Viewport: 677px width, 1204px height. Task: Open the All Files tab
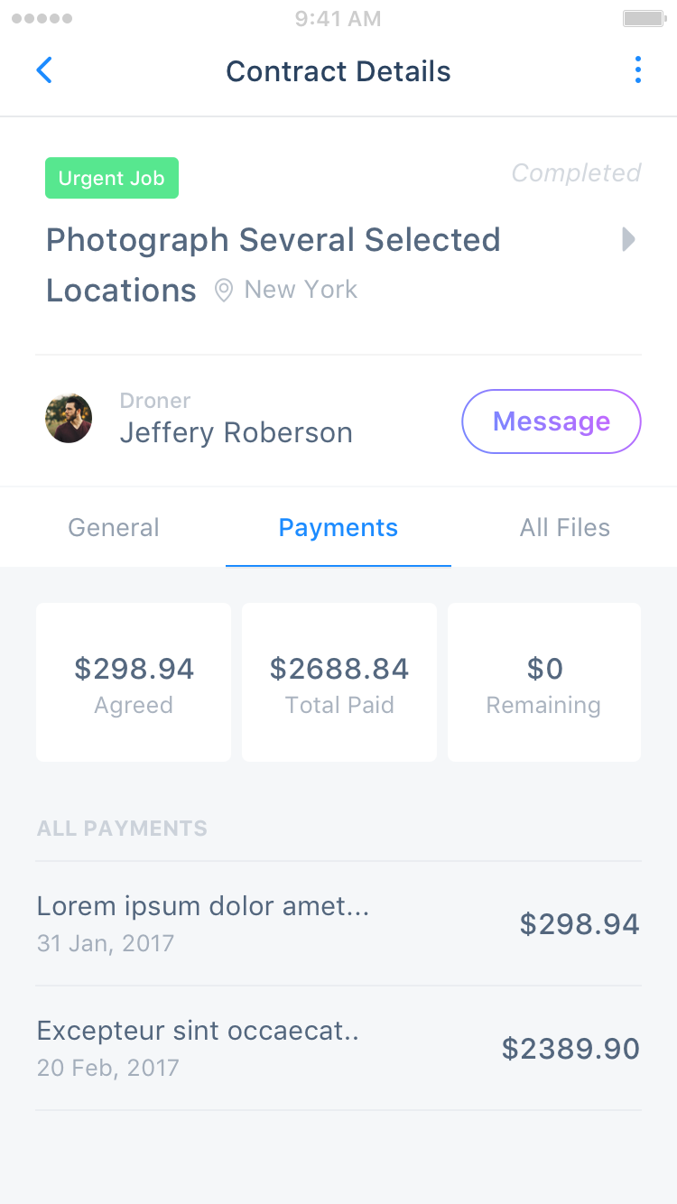tap(564, 528)
